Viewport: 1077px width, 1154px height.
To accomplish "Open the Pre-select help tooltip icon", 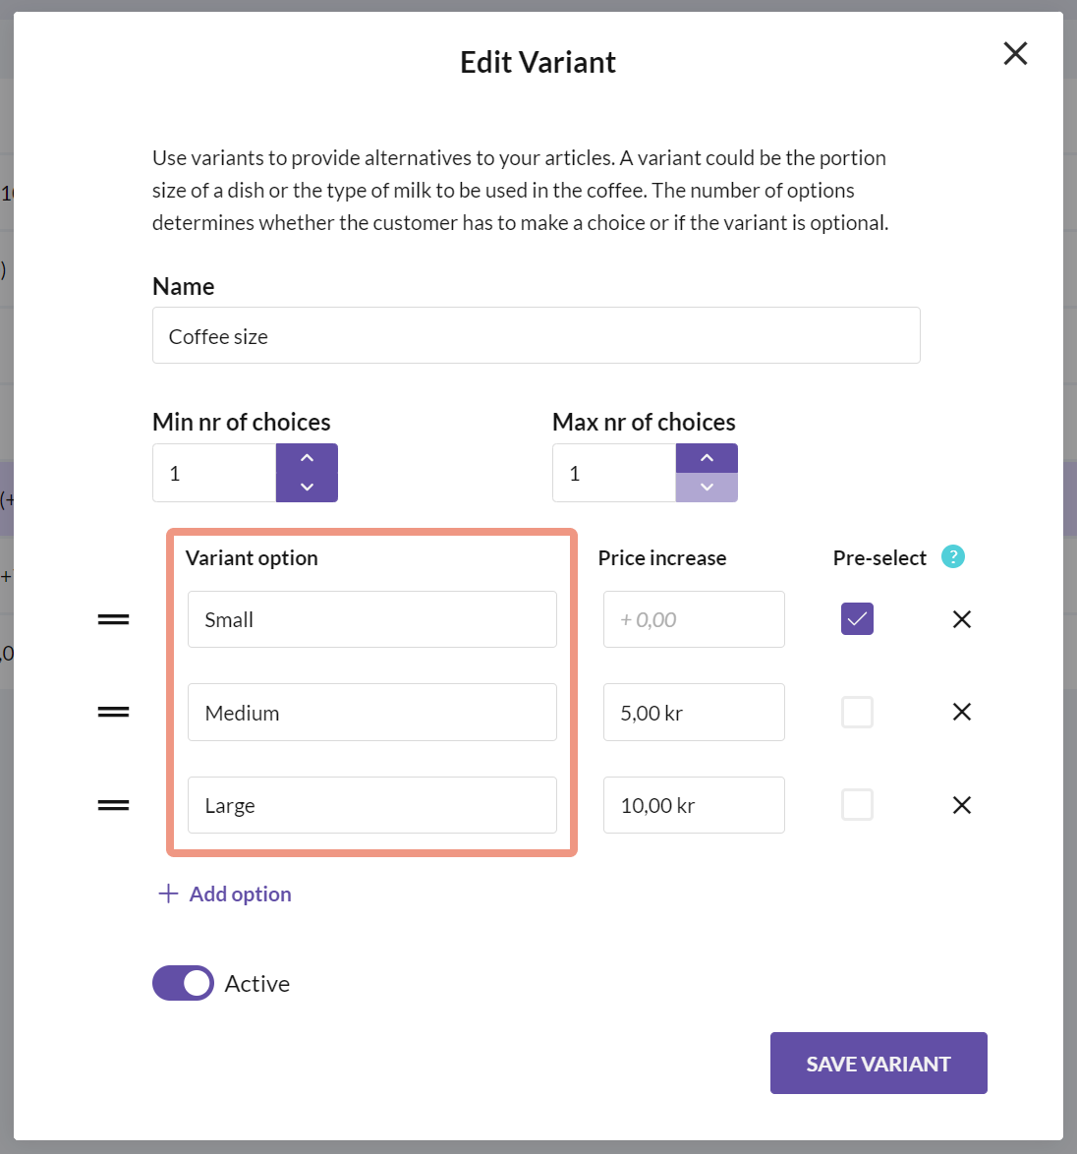I will pos(952,557).
